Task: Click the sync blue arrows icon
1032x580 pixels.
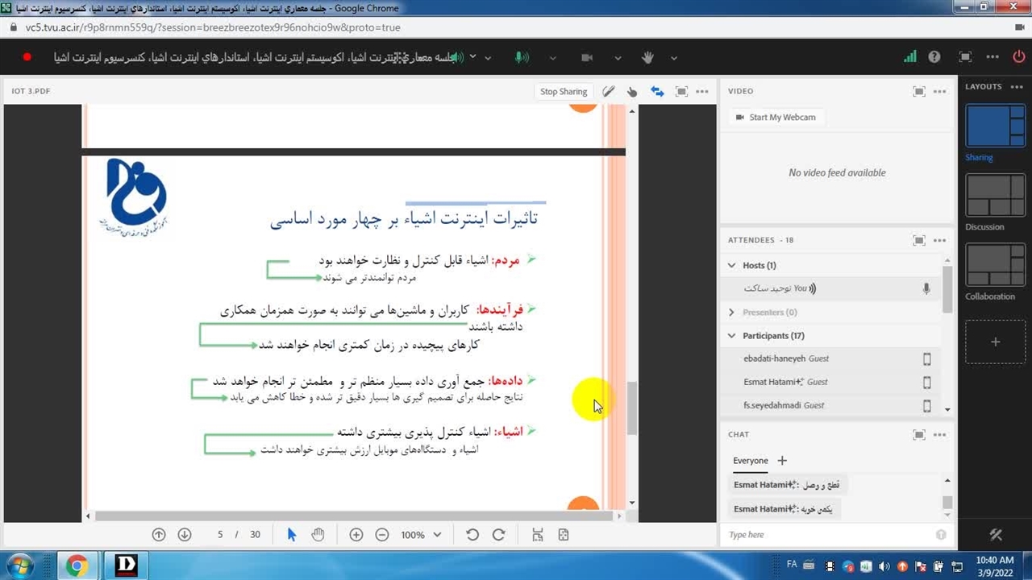Action: click(657, 91)
